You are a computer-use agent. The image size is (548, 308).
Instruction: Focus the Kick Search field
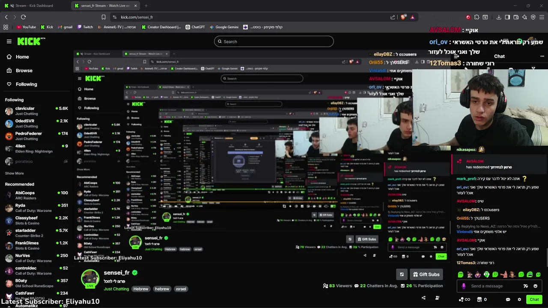tap(274, 41)
